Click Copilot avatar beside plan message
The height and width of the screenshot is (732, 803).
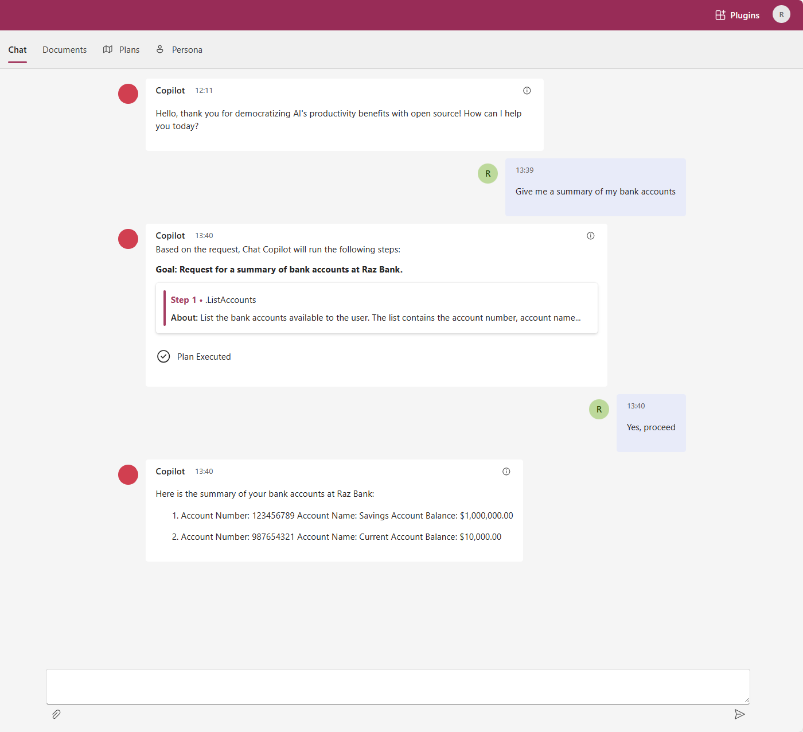(128, 239)
